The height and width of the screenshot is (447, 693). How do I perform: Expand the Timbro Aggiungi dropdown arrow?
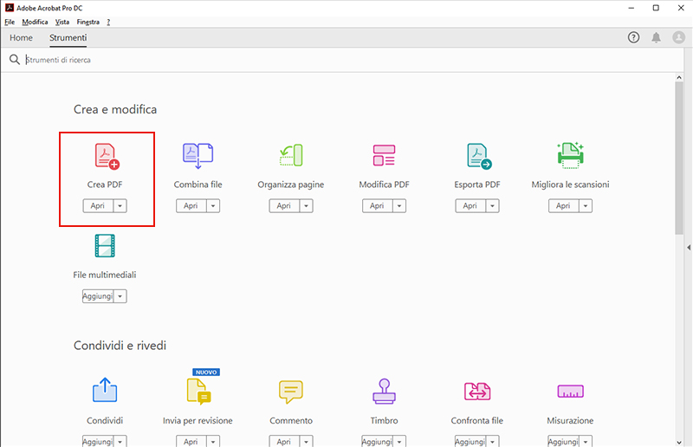399,441
